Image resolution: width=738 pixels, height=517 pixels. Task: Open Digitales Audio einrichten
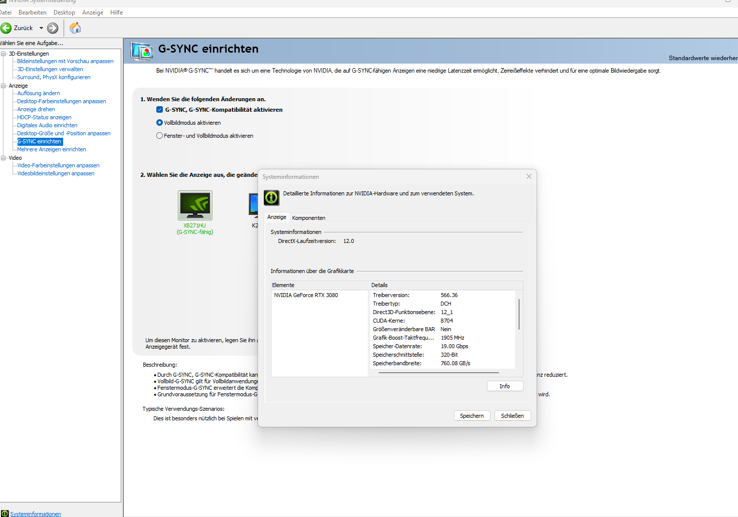[x=47, y=125]
